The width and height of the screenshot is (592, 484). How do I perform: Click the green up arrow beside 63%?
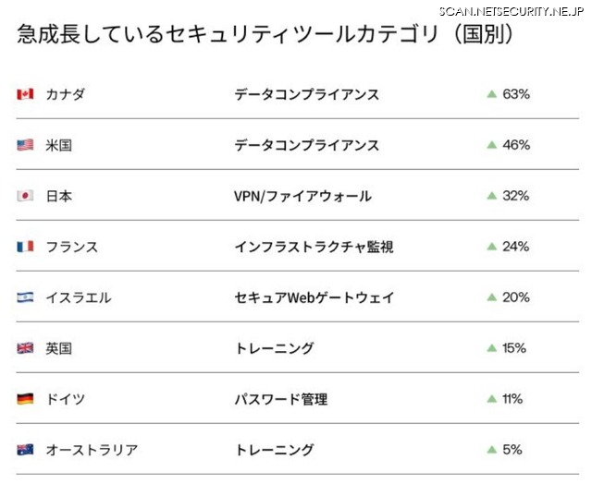(491, 94)
